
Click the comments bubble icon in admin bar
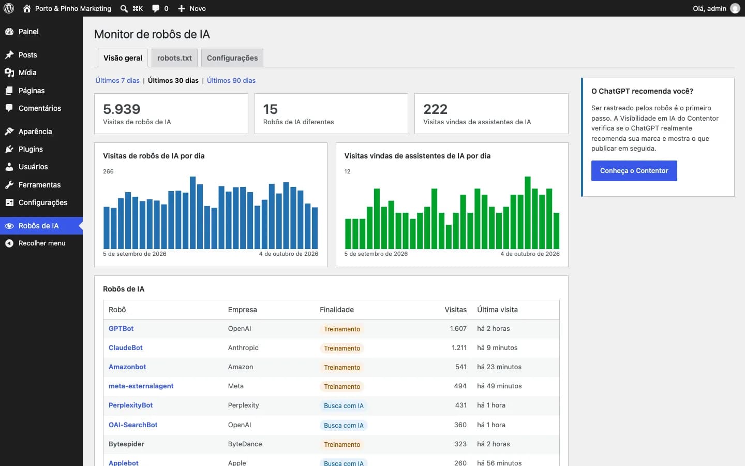pyautogui.click(x=156, y=8)
